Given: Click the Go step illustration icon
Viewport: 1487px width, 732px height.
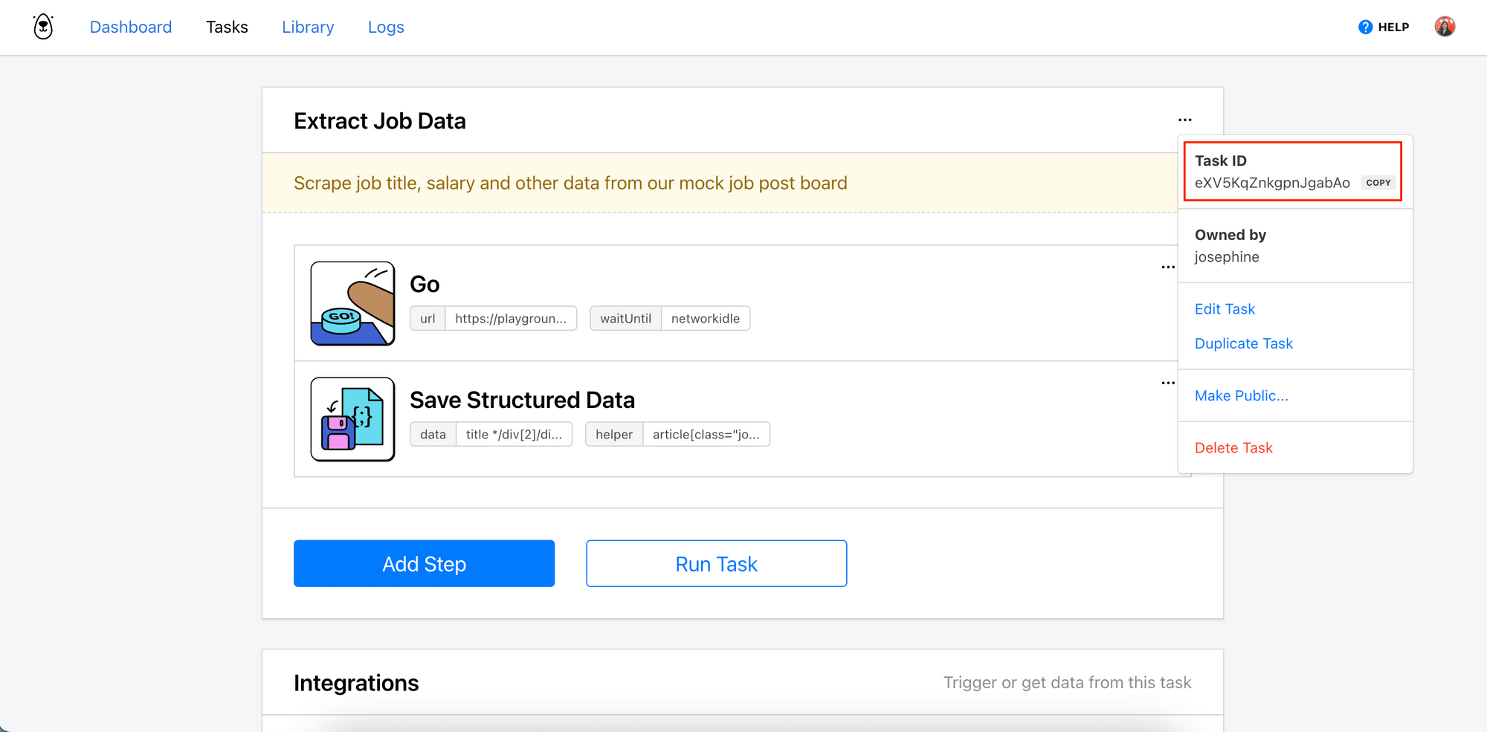Looking at the screenshot, I should click(x=352, y=303).
